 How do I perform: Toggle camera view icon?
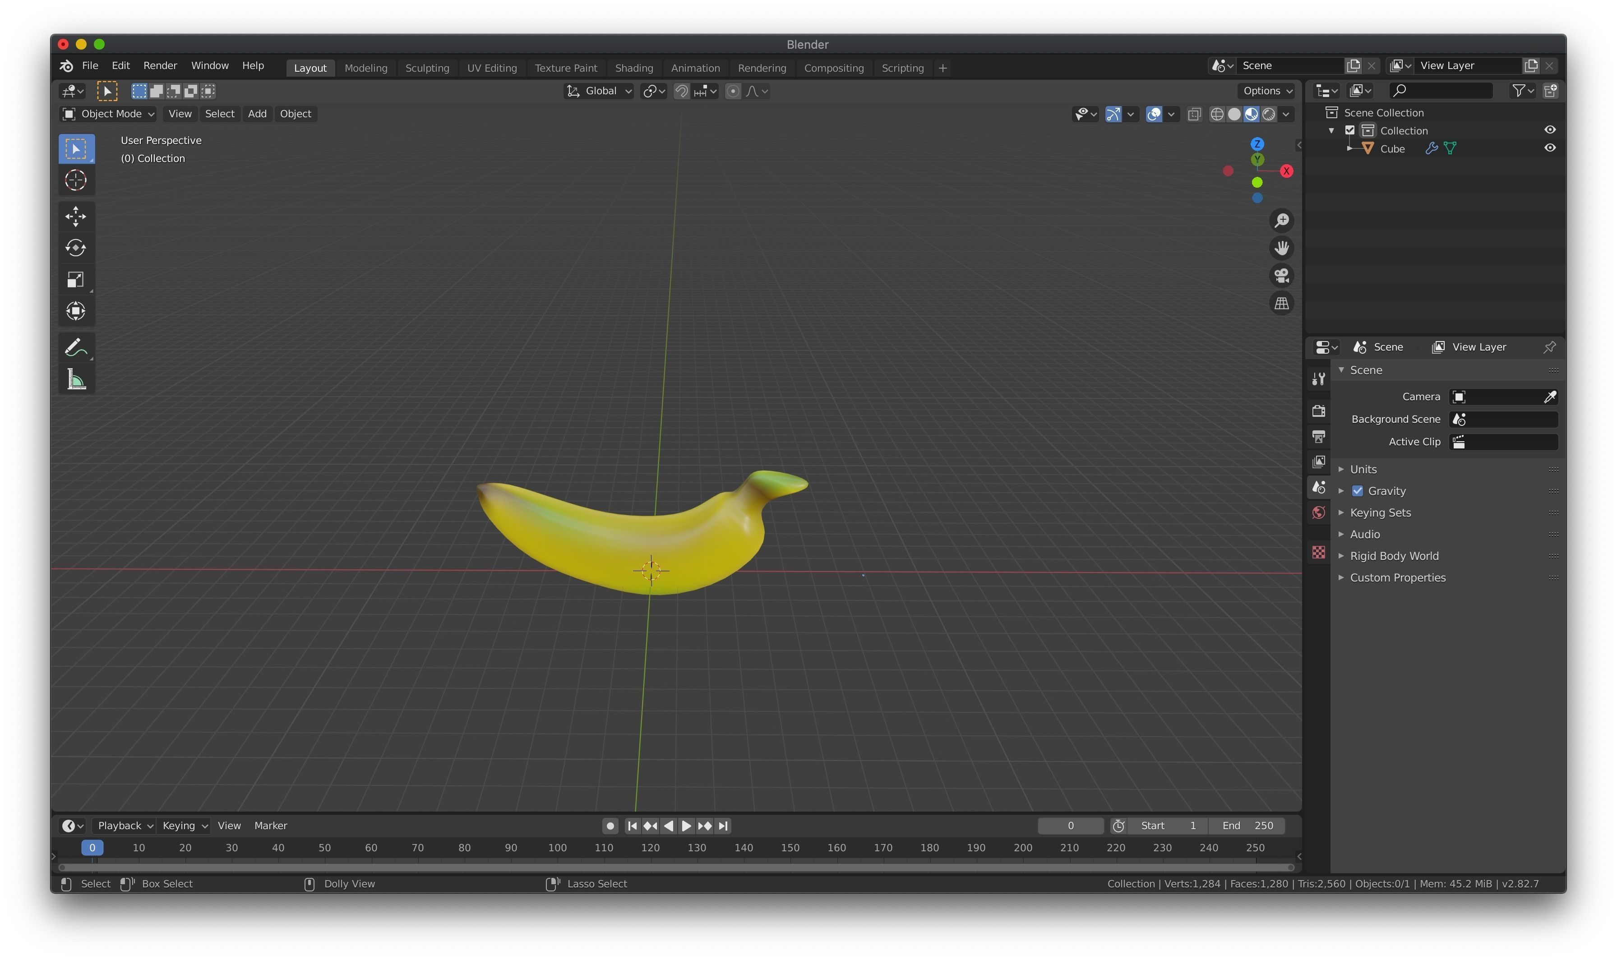(x=1281, y=276)
